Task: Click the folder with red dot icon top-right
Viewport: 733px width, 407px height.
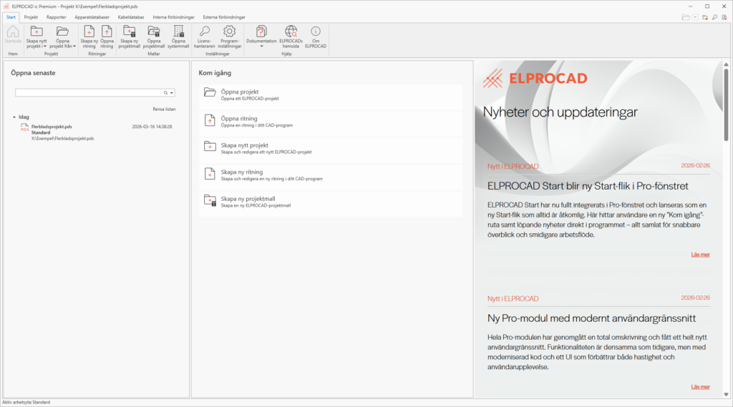Action: click(705, 17)
